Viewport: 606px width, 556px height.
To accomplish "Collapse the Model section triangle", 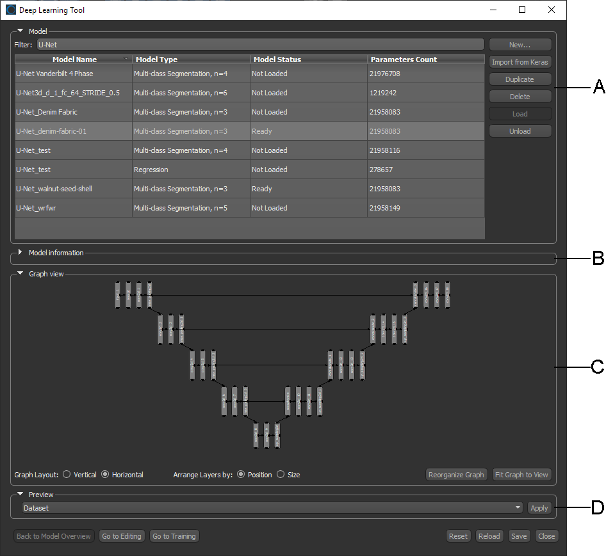I will (20, 31).
